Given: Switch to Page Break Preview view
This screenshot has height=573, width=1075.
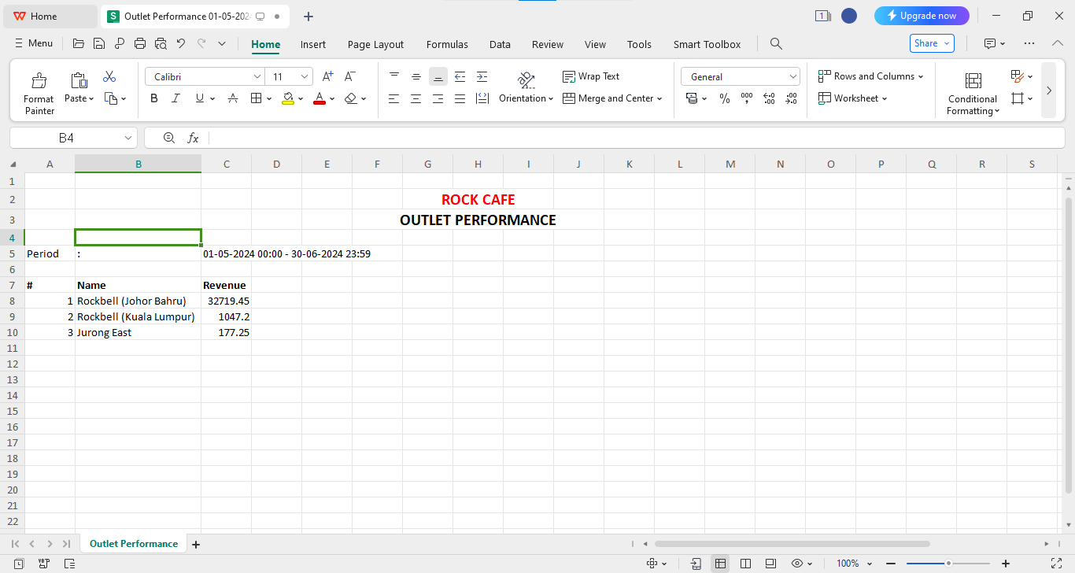Looking at the screenshot, I should click(x=745, y=564).
